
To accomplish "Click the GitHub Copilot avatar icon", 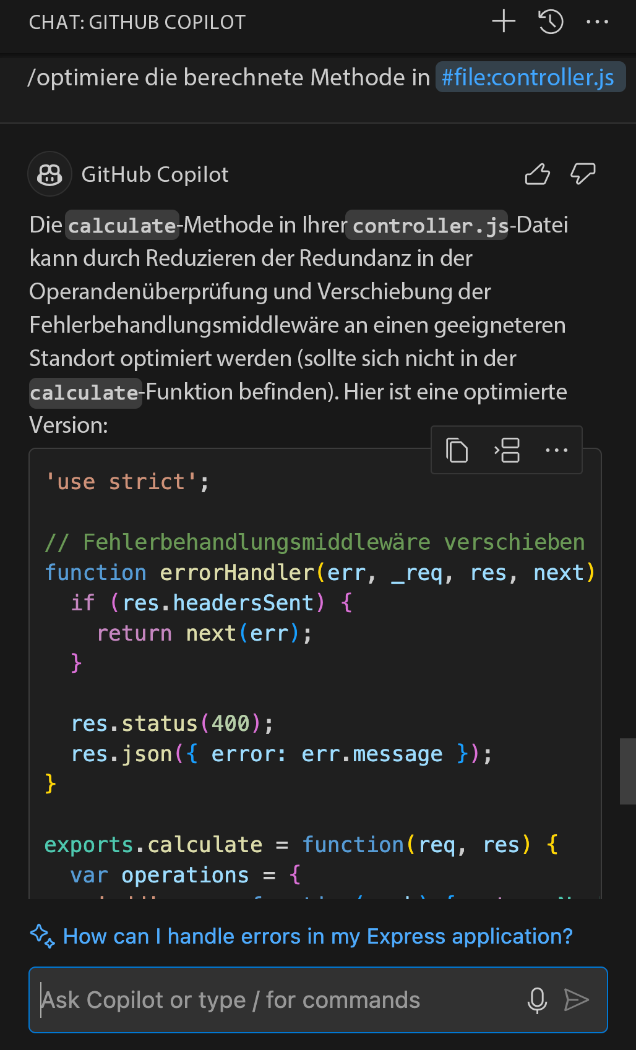I will 49,174.
